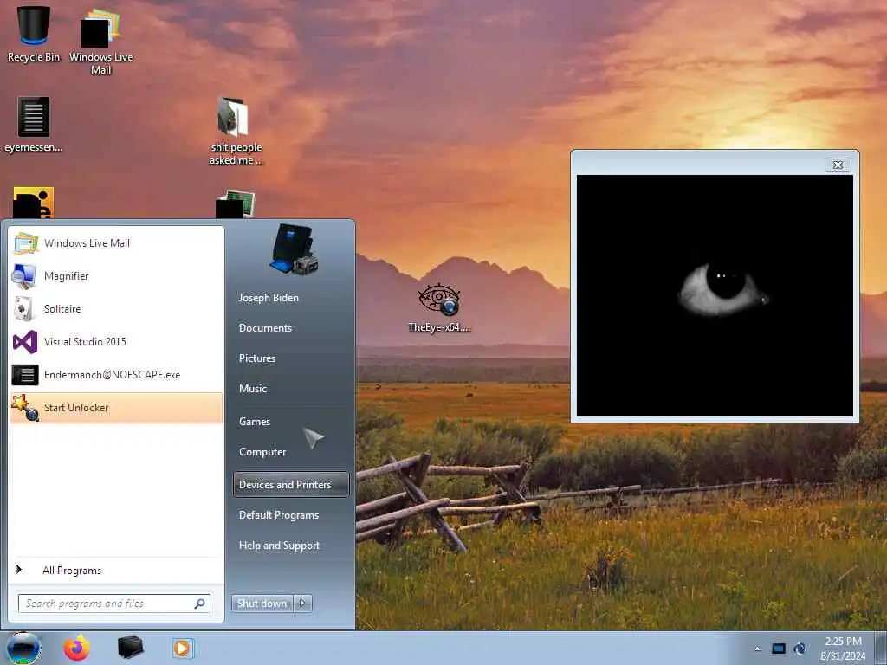Open shut down options arrow
This screenshot has height=665, width=887.
pos(302,604)
